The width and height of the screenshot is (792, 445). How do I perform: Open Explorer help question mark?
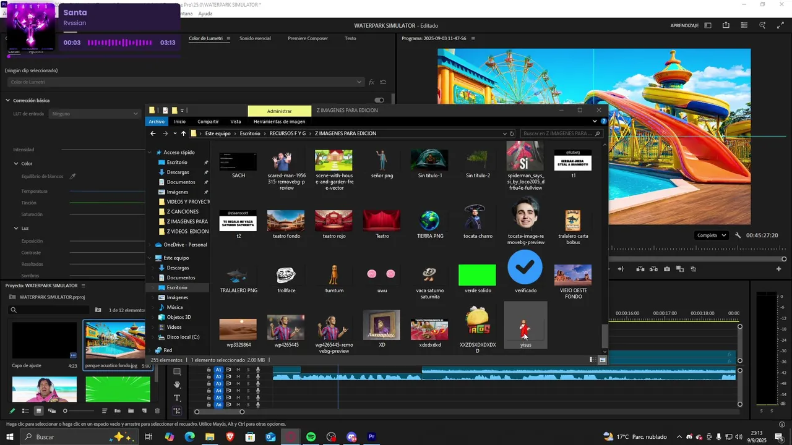click(604, 122)
